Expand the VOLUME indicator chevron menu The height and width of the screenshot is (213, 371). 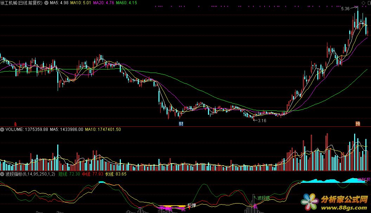coord(2,129)
